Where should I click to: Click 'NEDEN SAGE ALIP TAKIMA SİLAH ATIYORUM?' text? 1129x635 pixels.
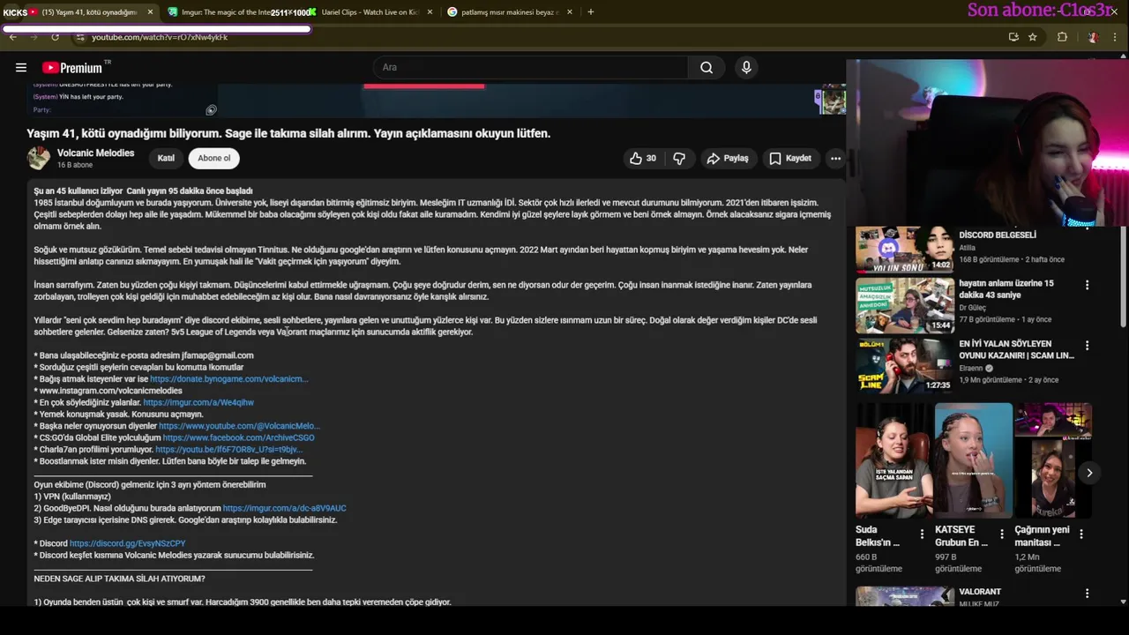pyautogui.click(x=119, y=579)
